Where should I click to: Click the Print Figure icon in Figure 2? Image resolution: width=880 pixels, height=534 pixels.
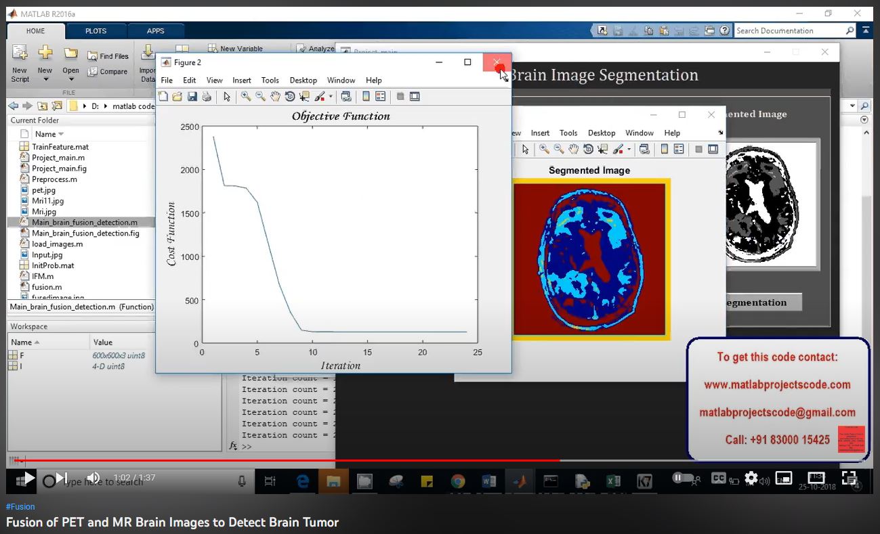[207, 97]
